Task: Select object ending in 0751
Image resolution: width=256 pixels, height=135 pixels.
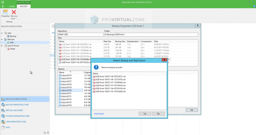Action: point(65,96)
